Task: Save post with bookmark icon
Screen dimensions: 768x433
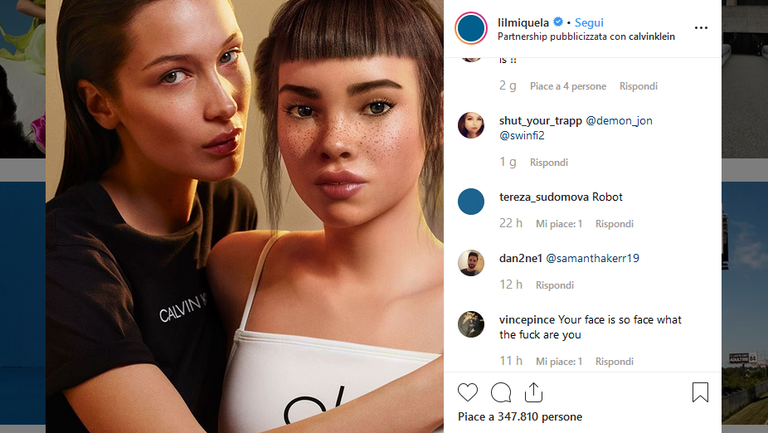Action: pos(700,392)
